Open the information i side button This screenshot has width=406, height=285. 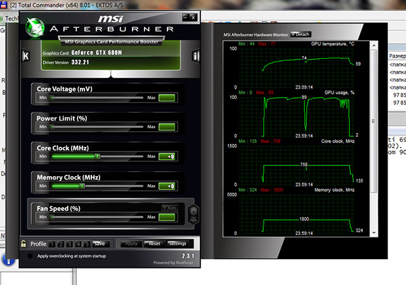tap(196, 56)
